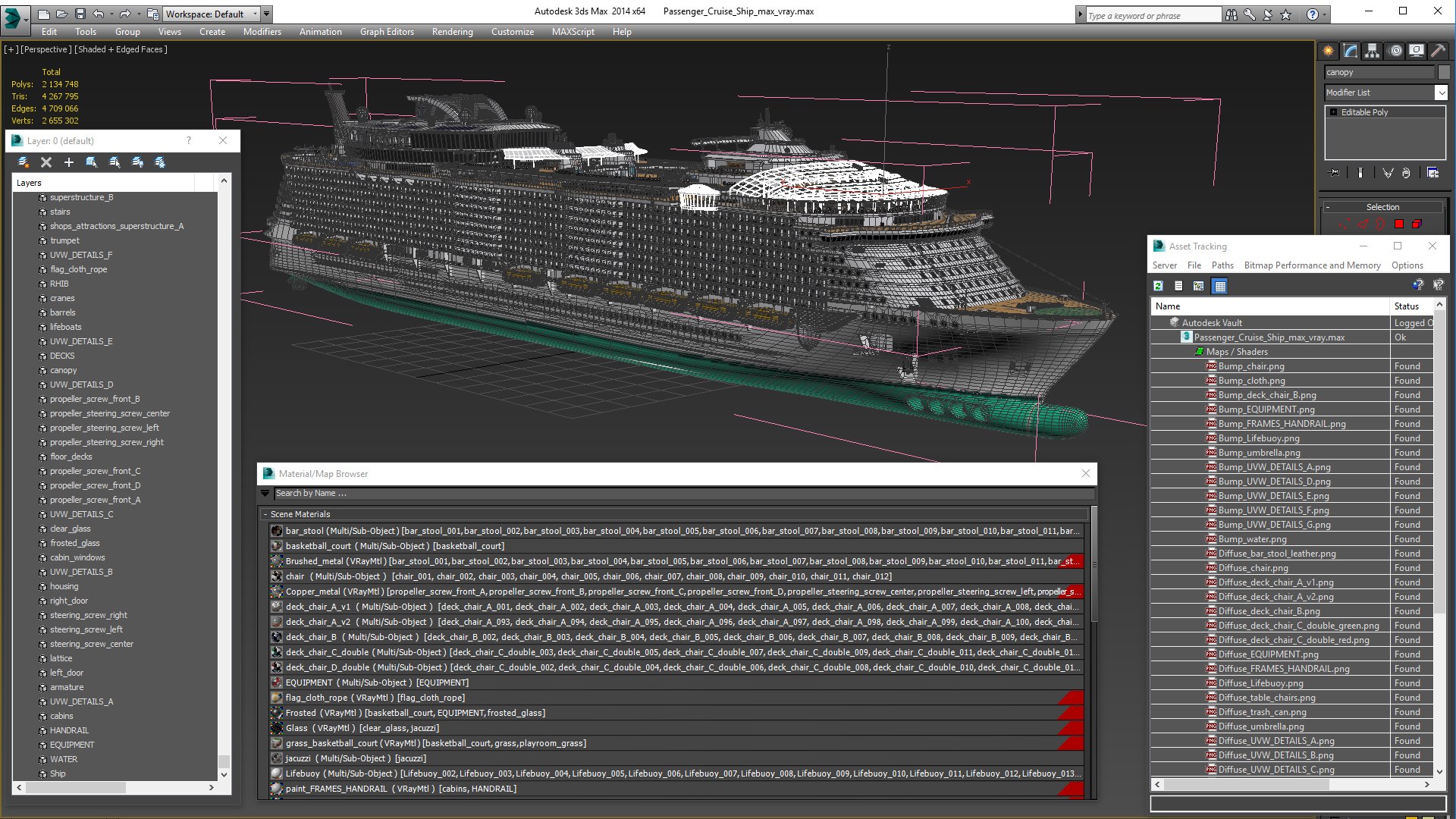Open Paths menu in Asset Tracking
This screenshot has width=1456, height=819.
tap(1222, 265)
